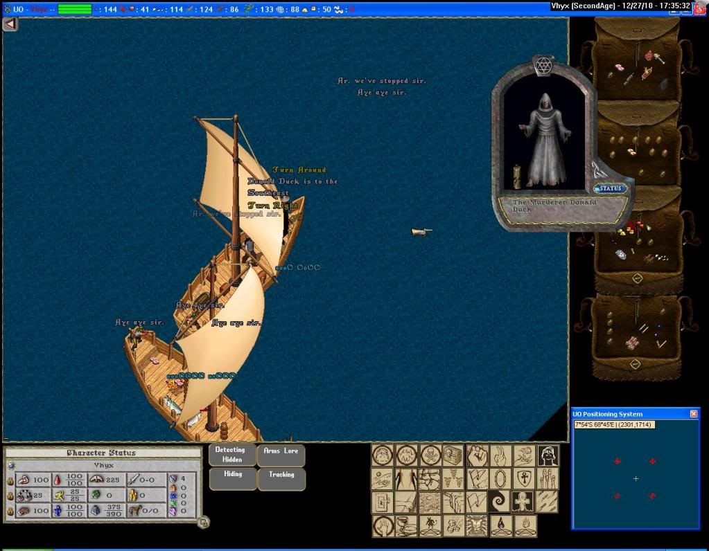Click the gold horse followers icon in status

coord(134,510)
